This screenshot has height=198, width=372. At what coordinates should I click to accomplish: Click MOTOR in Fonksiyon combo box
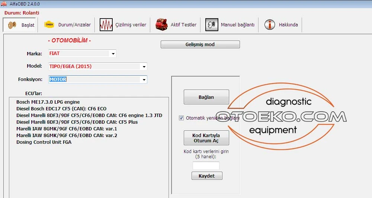[58, 79]
